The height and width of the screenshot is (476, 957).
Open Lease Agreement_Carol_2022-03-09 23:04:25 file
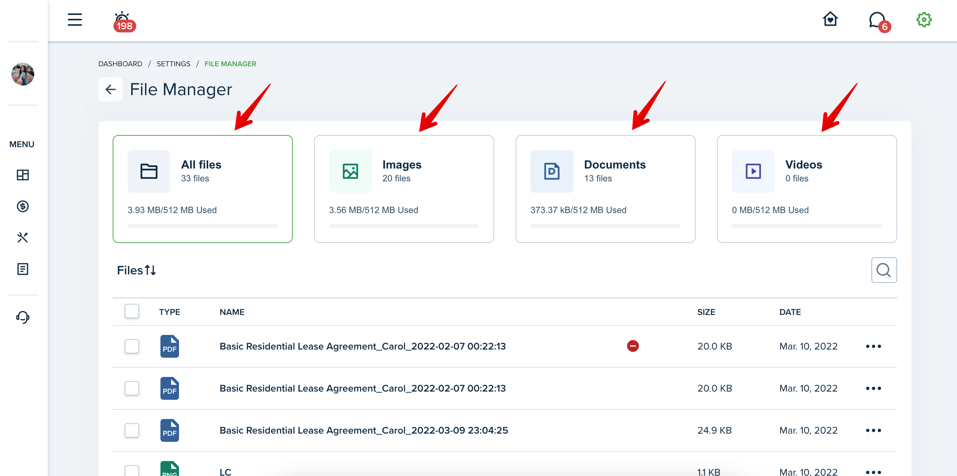364,430
